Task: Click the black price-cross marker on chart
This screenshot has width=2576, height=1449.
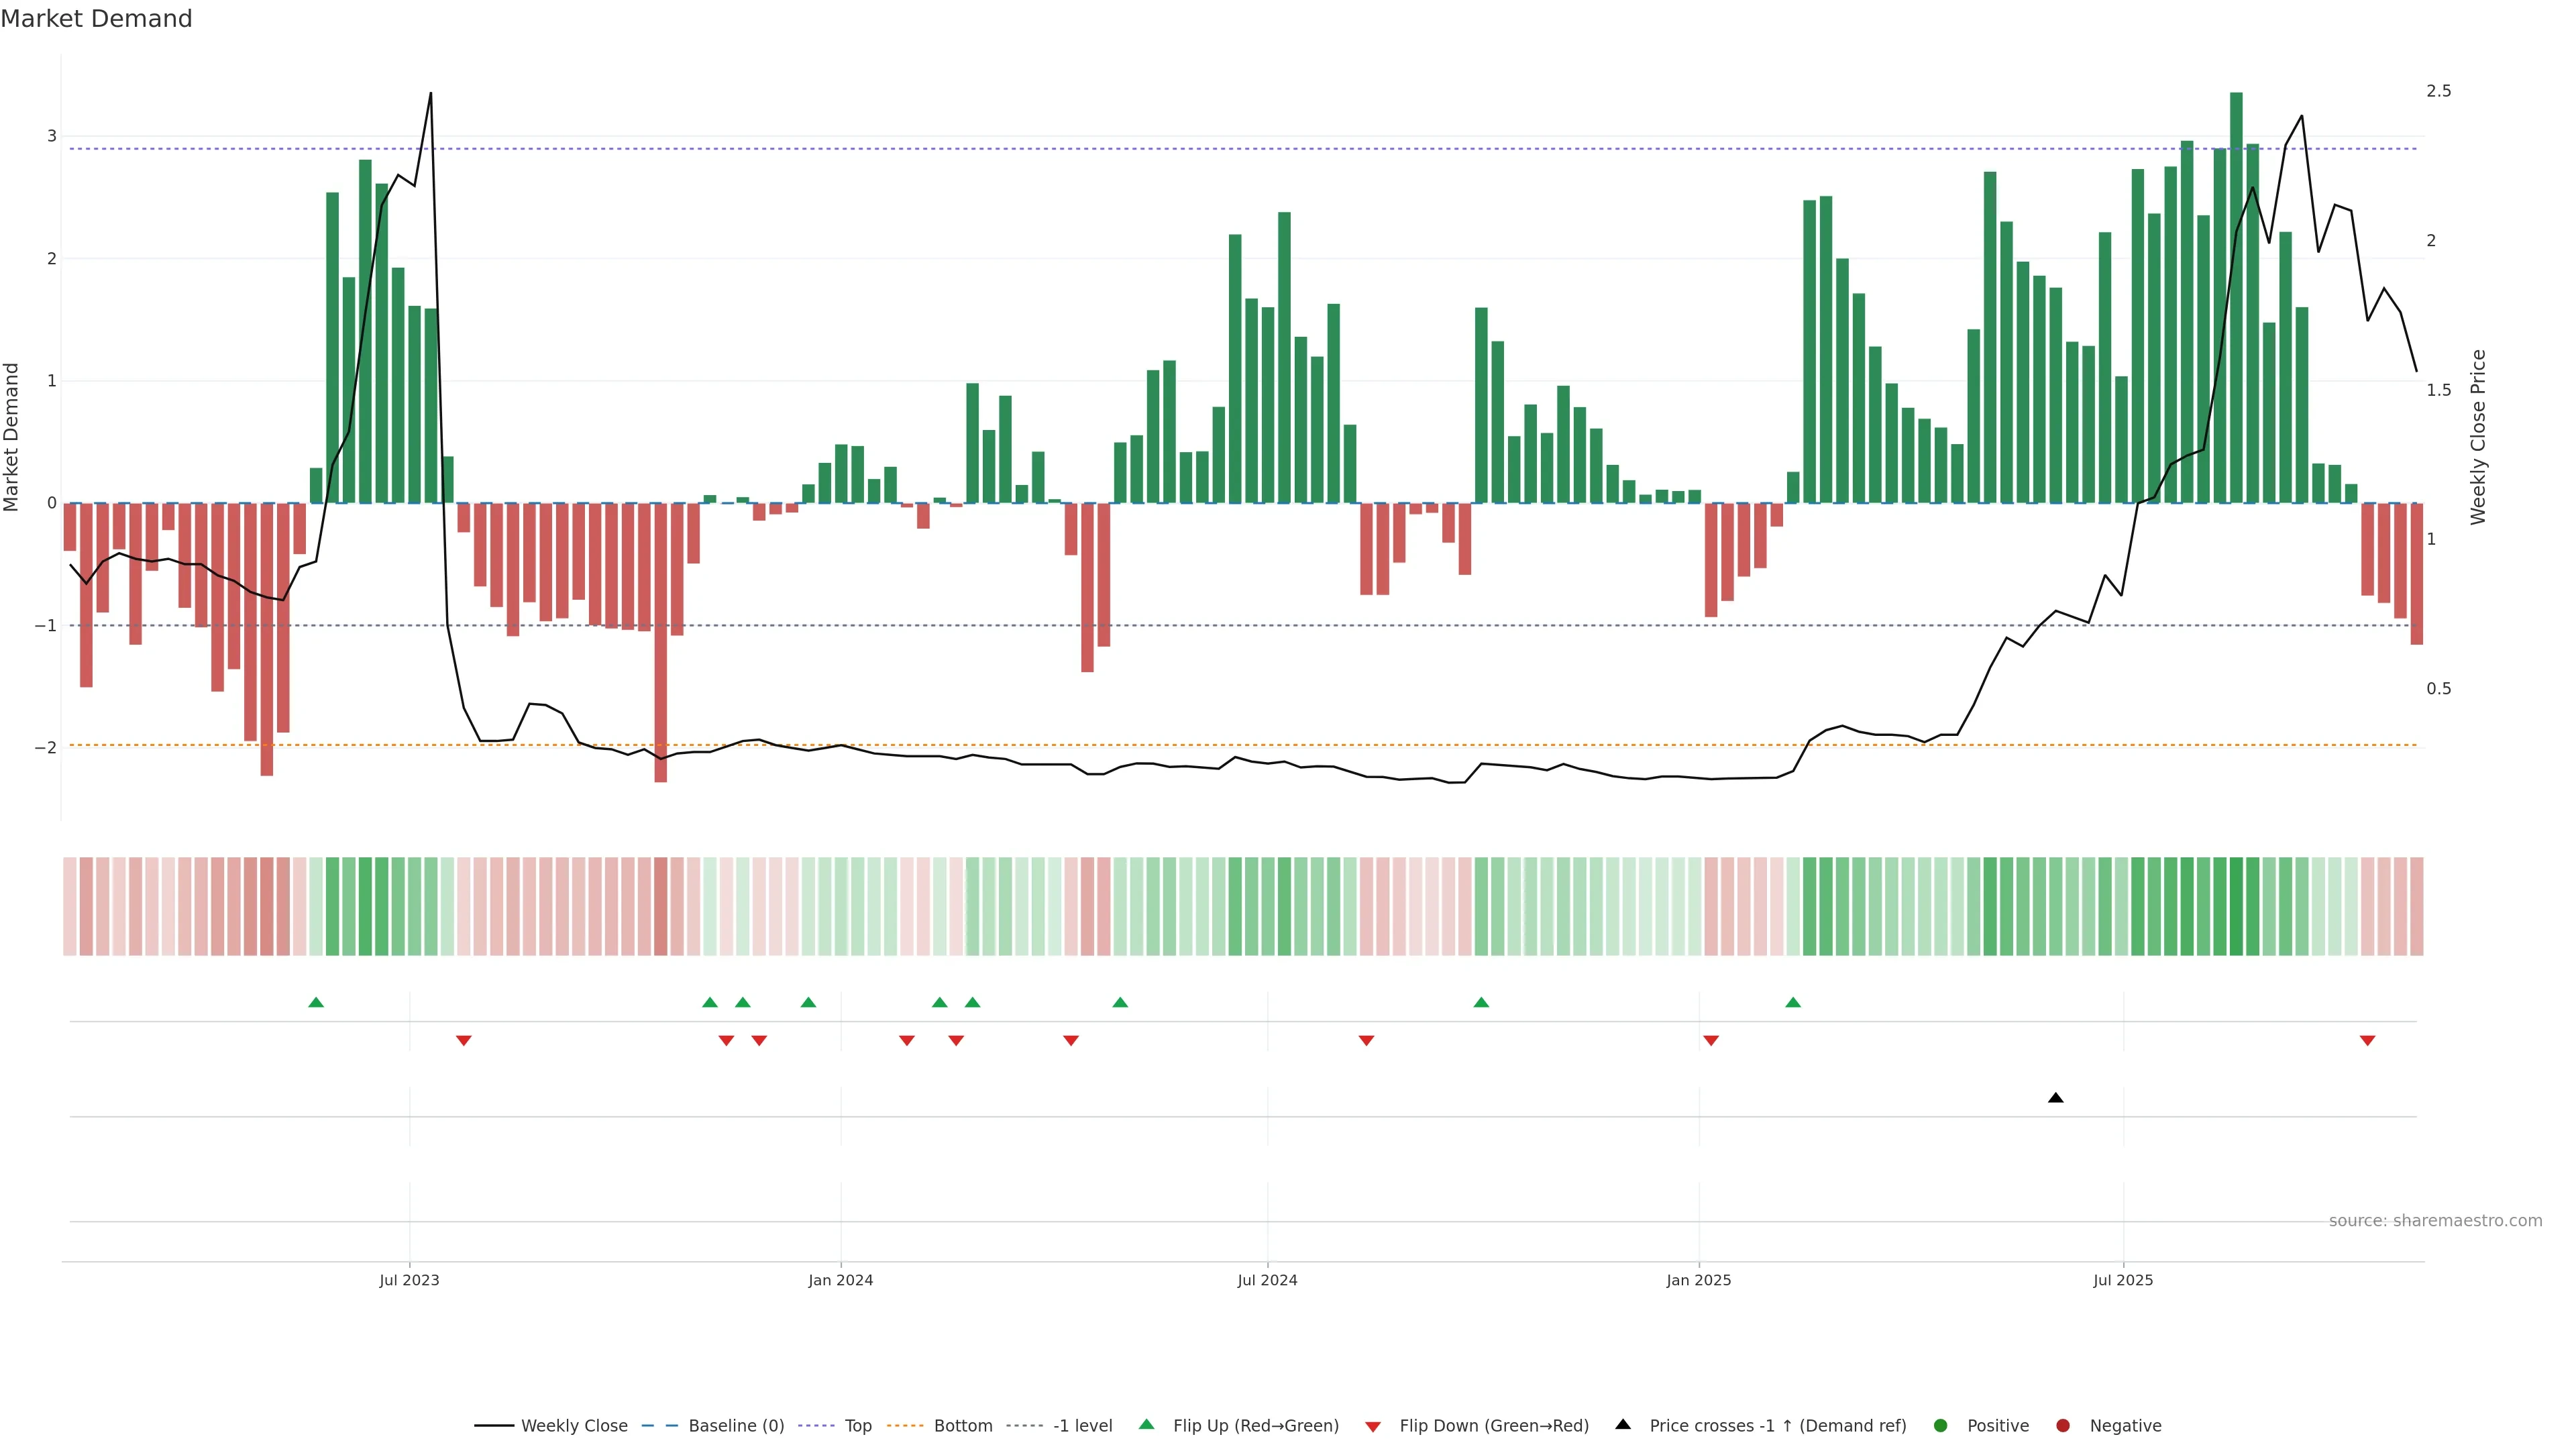Action: 2056,1098
